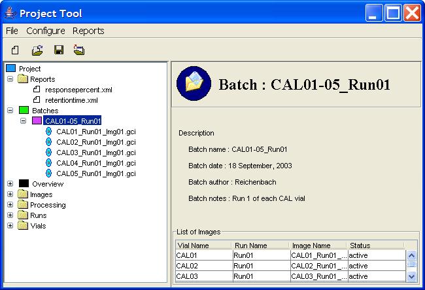Click the Vial Name column header
Screen dimensions: 425x290
(203, 245)
